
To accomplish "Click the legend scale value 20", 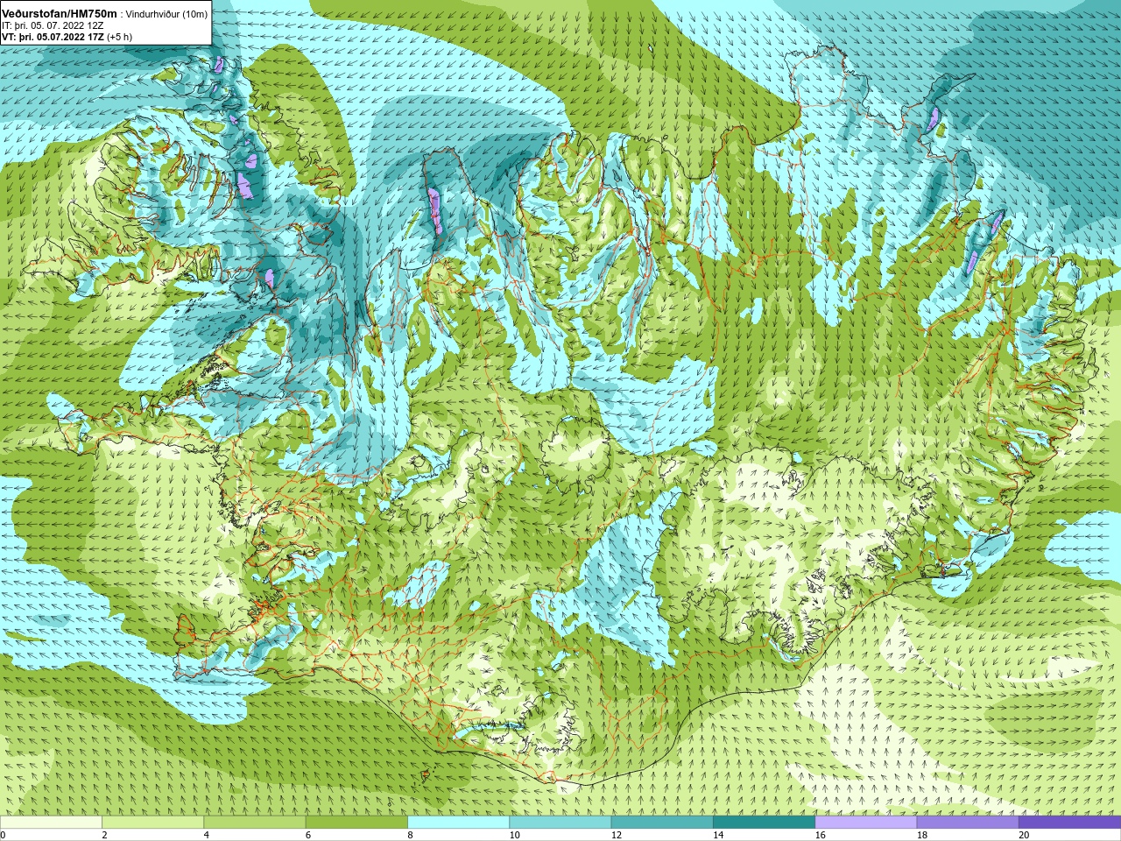I will 1024,835.
